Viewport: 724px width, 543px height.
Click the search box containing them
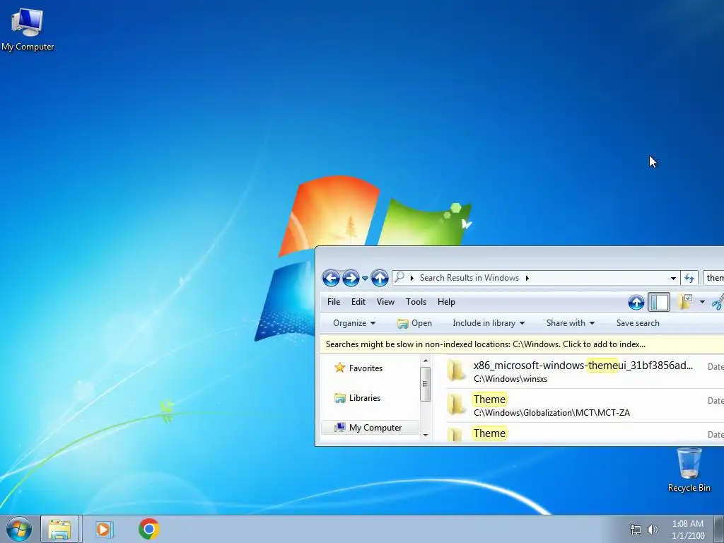(x=713, y=278)
